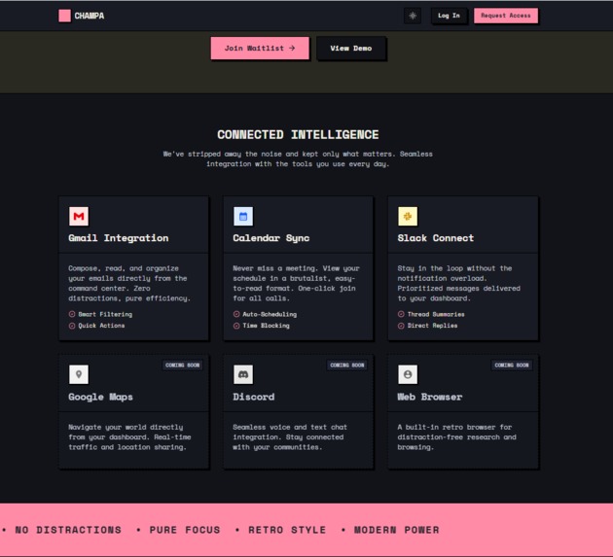Click MODERN POWER in the pink banner
This screenshot has width=613, height=557.
[396, 530]
